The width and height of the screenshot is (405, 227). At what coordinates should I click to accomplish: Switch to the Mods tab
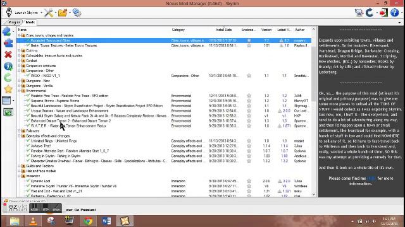(30, 23)
